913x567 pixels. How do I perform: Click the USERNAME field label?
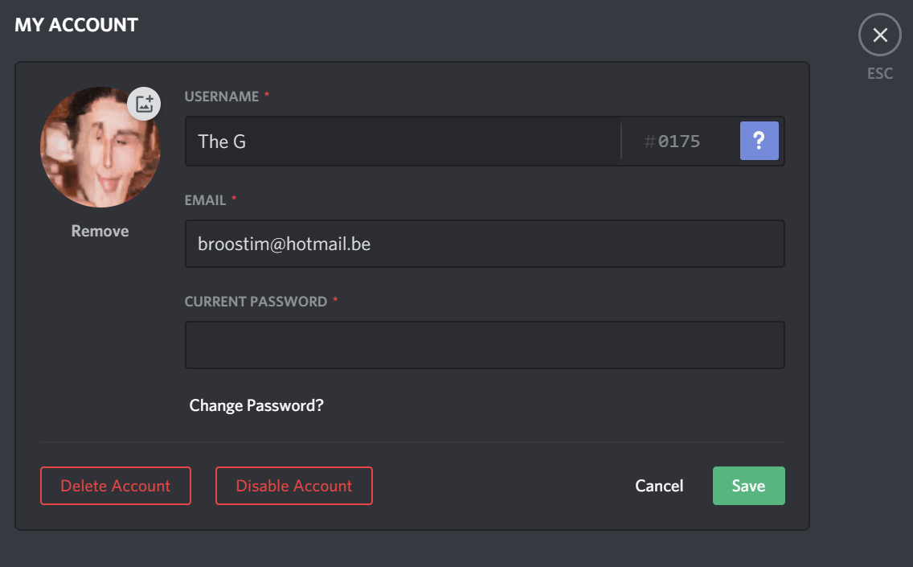click(222, 97)
